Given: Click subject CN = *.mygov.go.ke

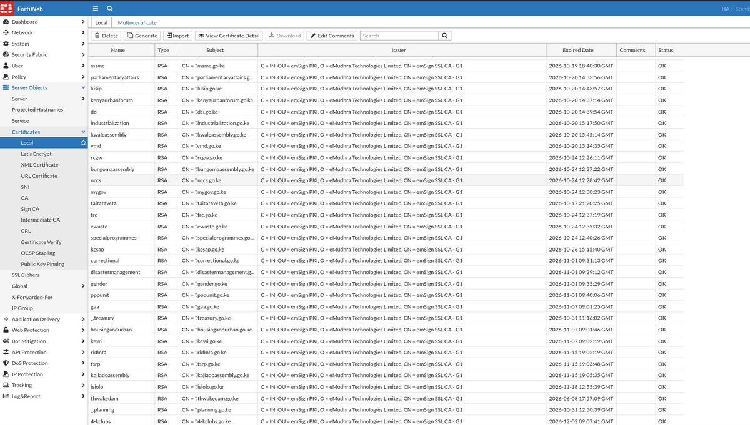Looking at the screenshot, I should pyautogui.click(x=204, y=192).
